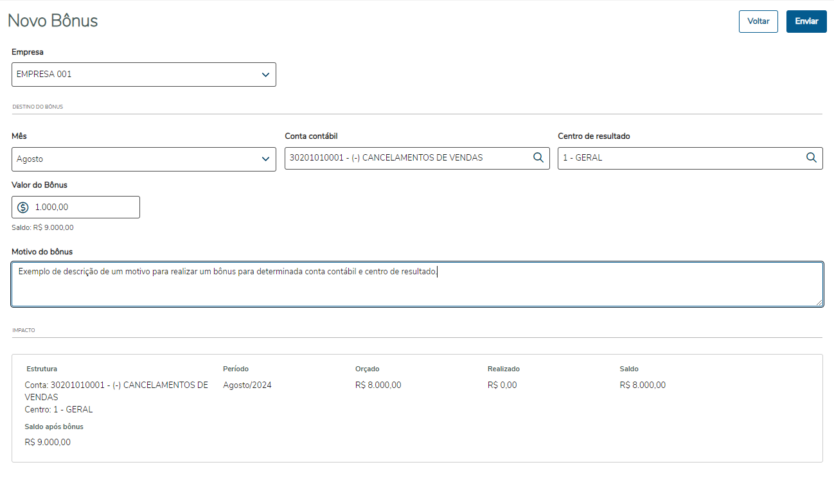Expand the Empresa dropdown chevron
834x485 pixels.
click(x=266, y=75)
